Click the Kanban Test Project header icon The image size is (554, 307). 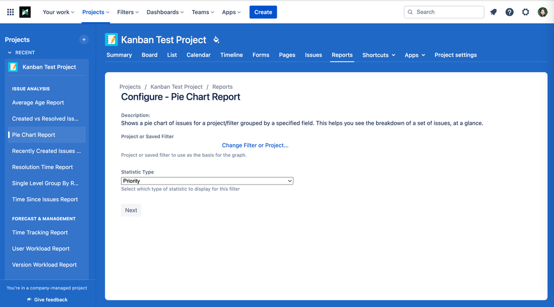[111, 39]
